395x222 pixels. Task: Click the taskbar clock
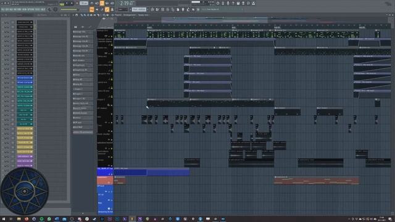pyautogui.click(x=381, y=219)
